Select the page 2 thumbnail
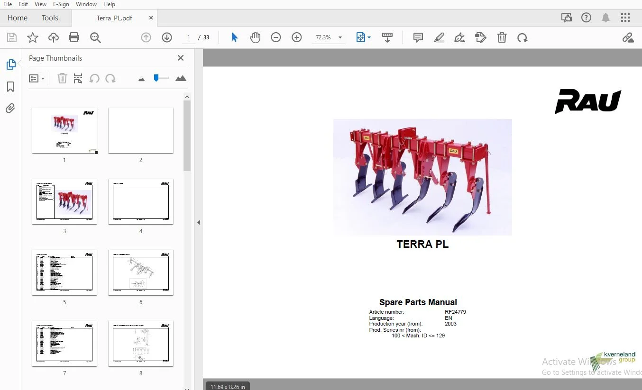 pos(141,130)
